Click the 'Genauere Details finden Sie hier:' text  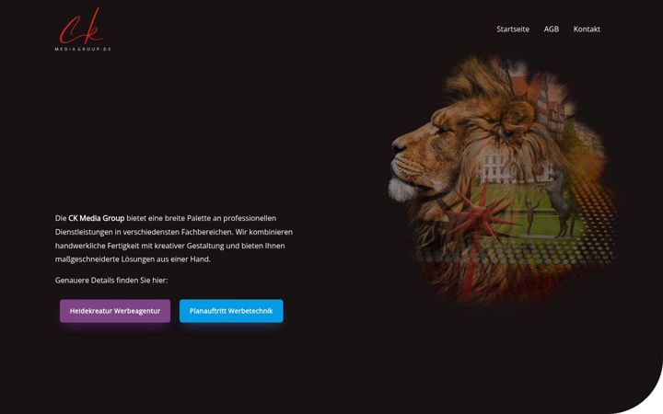[x=111, y=281]
